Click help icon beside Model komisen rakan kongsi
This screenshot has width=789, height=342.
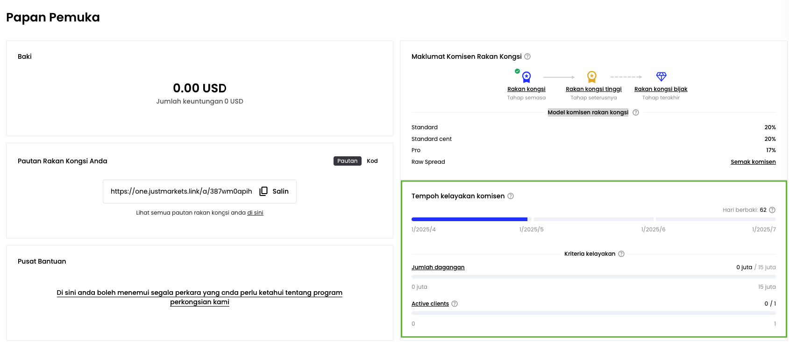tap(636, 112)
